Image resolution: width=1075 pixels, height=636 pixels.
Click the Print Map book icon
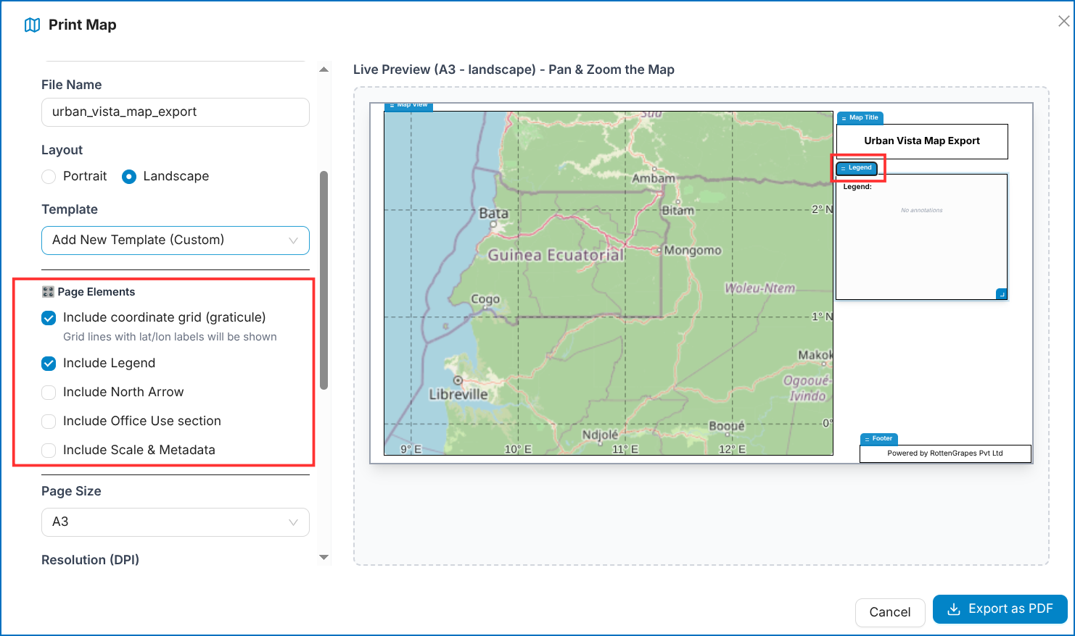point(32,25)
